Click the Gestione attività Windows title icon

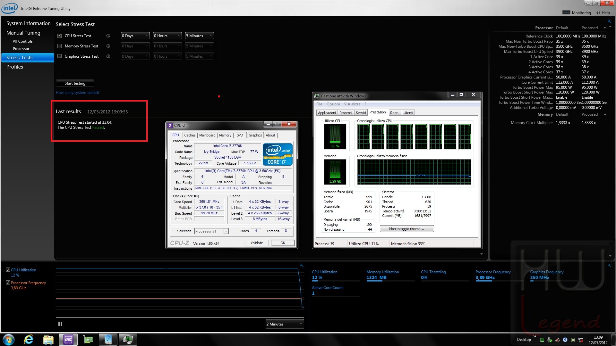(x=317, y=96)
